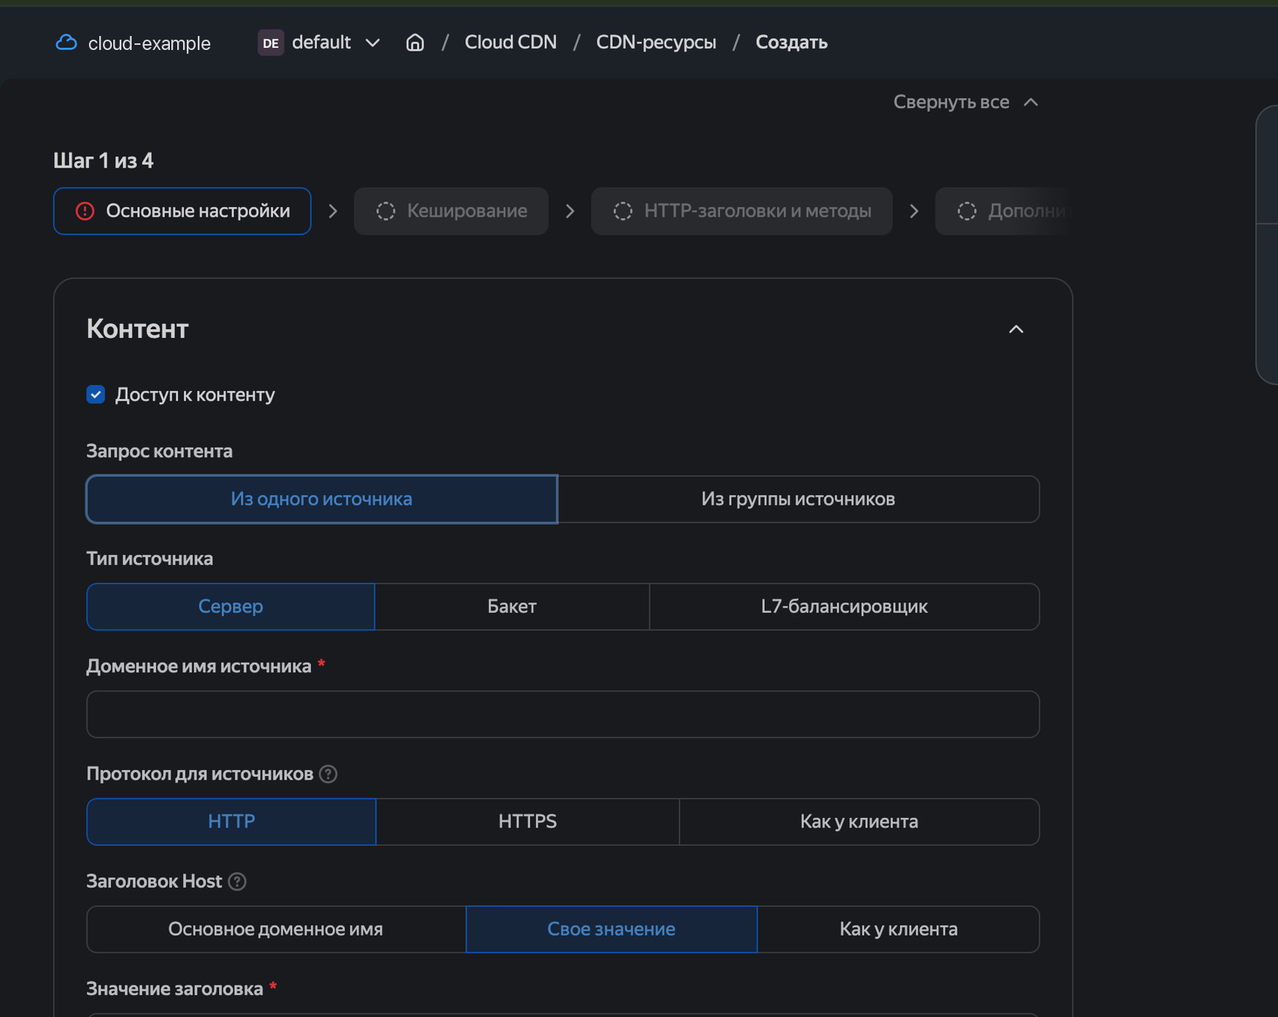Select Из группы источников option
1278x1017 pixels.
coord(799,499)
